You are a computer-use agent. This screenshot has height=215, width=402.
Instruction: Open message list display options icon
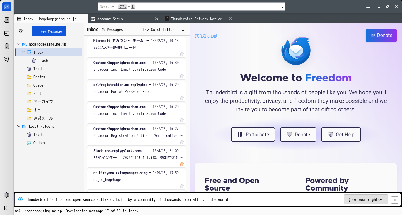184,29
